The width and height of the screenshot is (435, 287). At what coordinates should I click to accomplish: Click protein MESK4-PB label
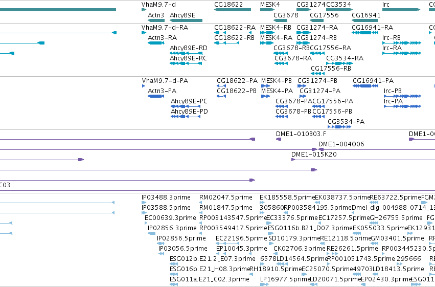[277, 80]
